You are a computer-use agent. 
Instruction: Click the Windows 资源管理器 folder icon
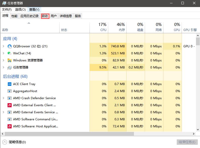10,60
